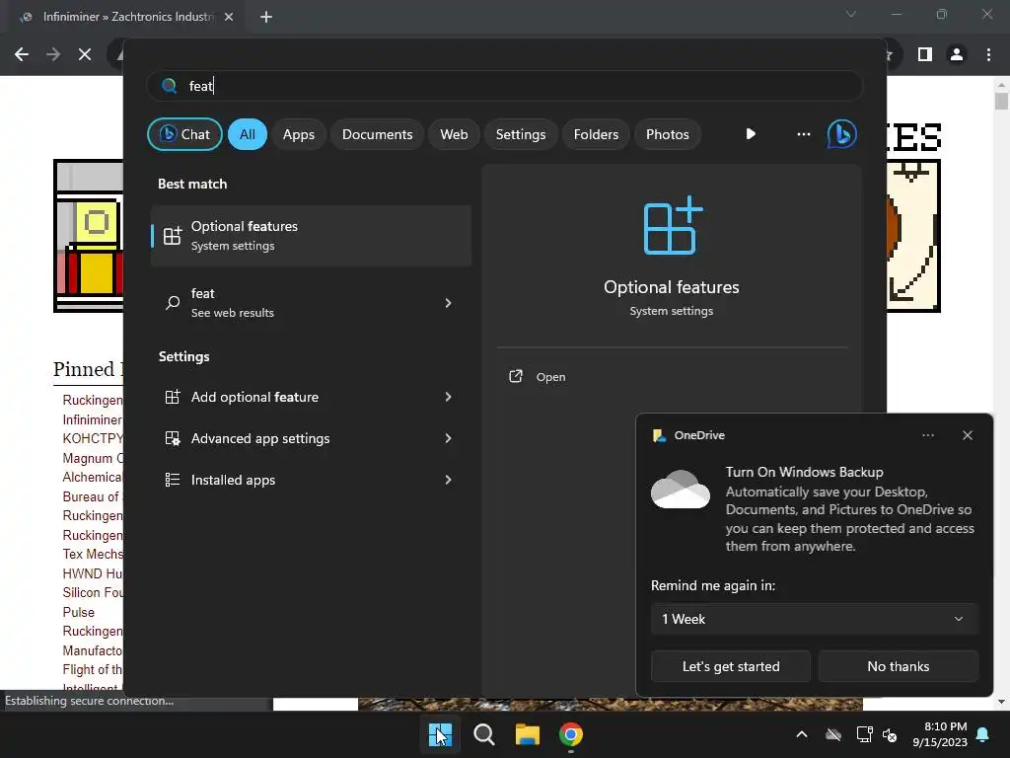
Task: Click the Chrome forward arrow
Action: 53,54
